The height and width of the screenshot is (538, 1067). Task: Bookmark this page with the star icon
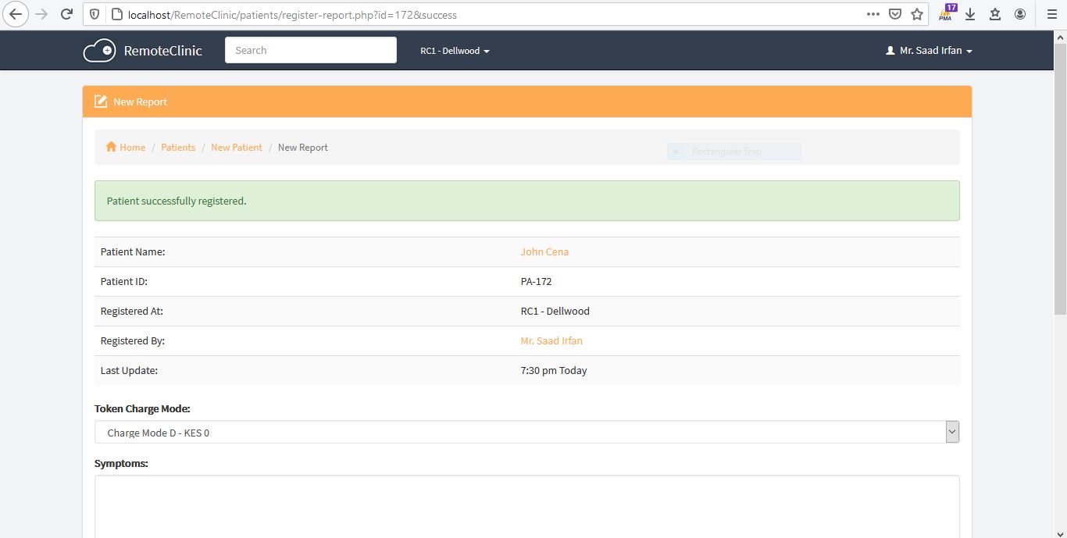(917, 14)
